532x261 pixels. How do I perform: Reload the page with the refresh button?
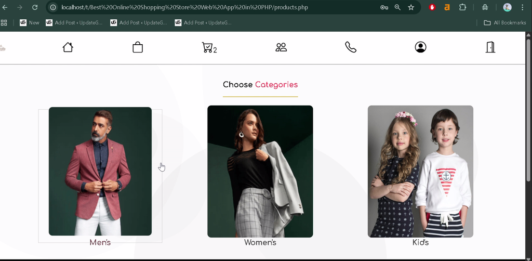coord(35,7)
